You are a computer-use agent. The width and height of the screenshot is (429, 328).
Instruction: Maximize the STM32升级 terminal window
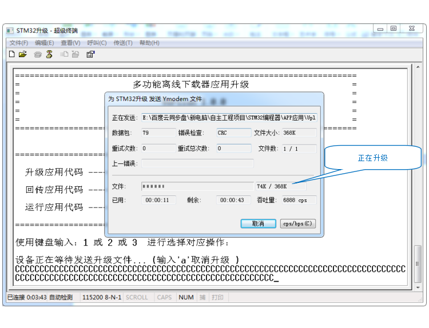tap(394, 29)
